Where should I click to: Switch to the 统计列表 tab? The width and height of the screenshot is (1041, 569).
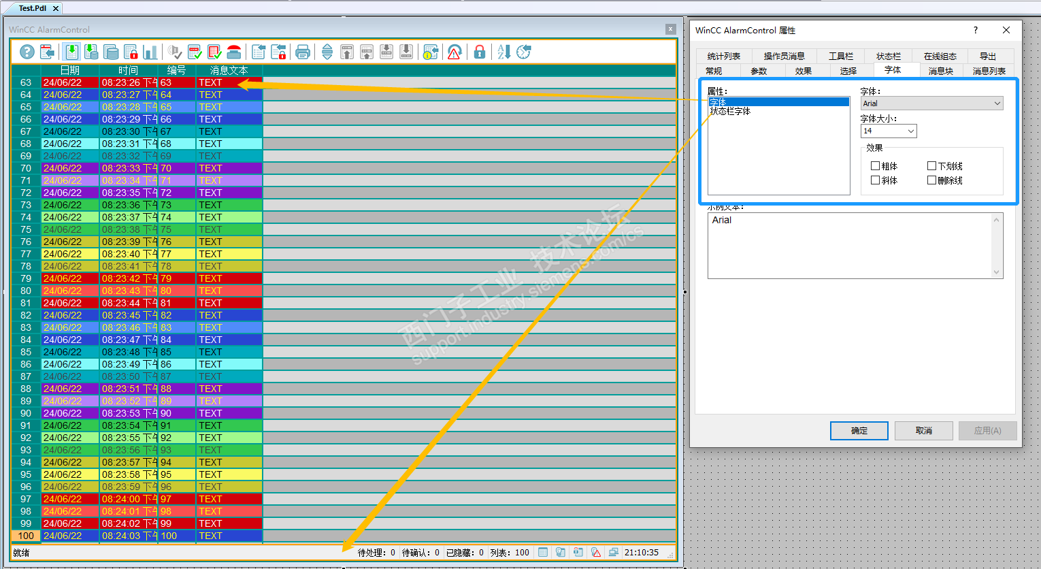click(724, 56)
